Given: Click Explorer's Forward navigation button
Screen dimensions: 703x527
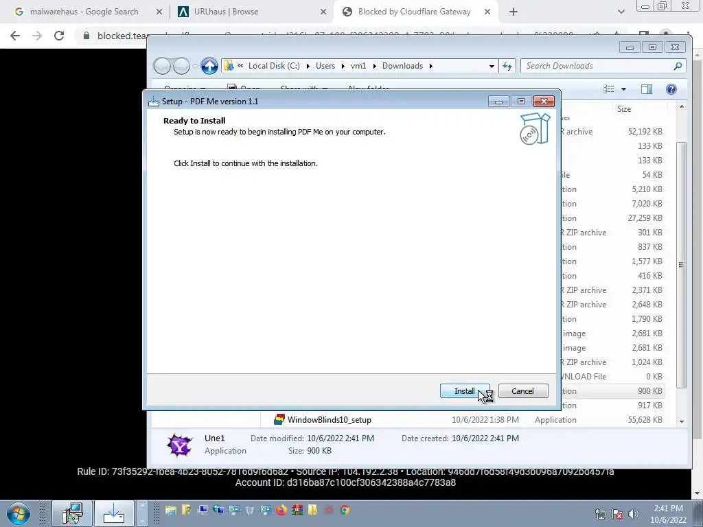Looking at the screenshot, I should [181, 66].
